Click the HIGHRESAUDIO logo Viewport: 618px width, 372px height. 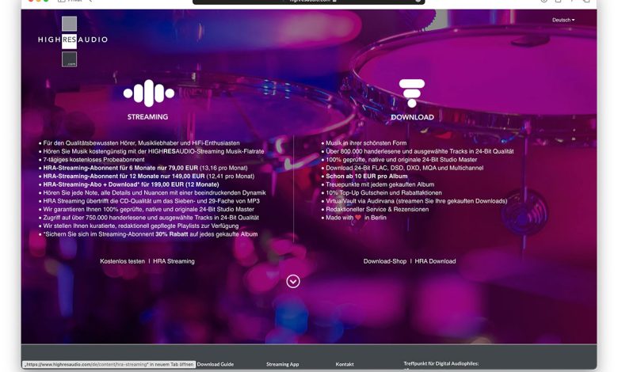coord(73,41)
